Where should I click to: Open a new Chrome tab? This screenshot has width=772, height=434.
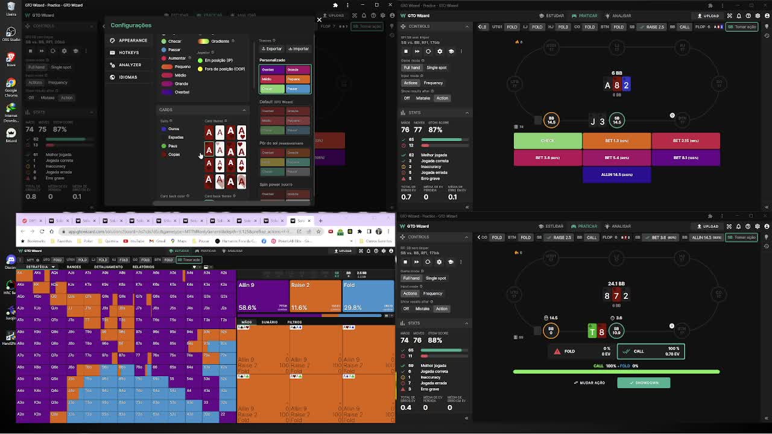(320, 221)
